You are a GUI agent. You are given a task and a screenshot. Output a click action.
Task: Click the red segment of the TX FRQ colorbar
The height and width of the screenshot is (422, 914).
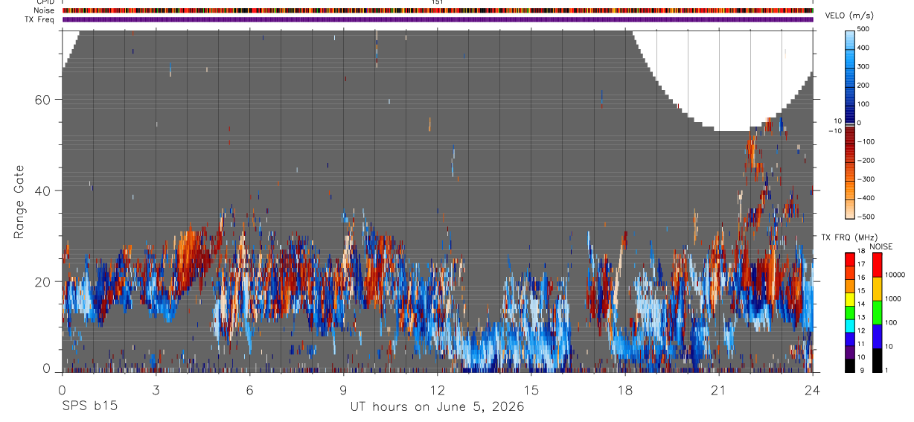[850, 259]
